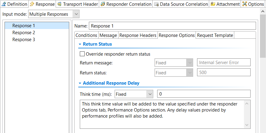This screenshot has height=133, width=266.
Task: Click the Definition tab icon
Action: pyautogui.click(x=4, y=4)
